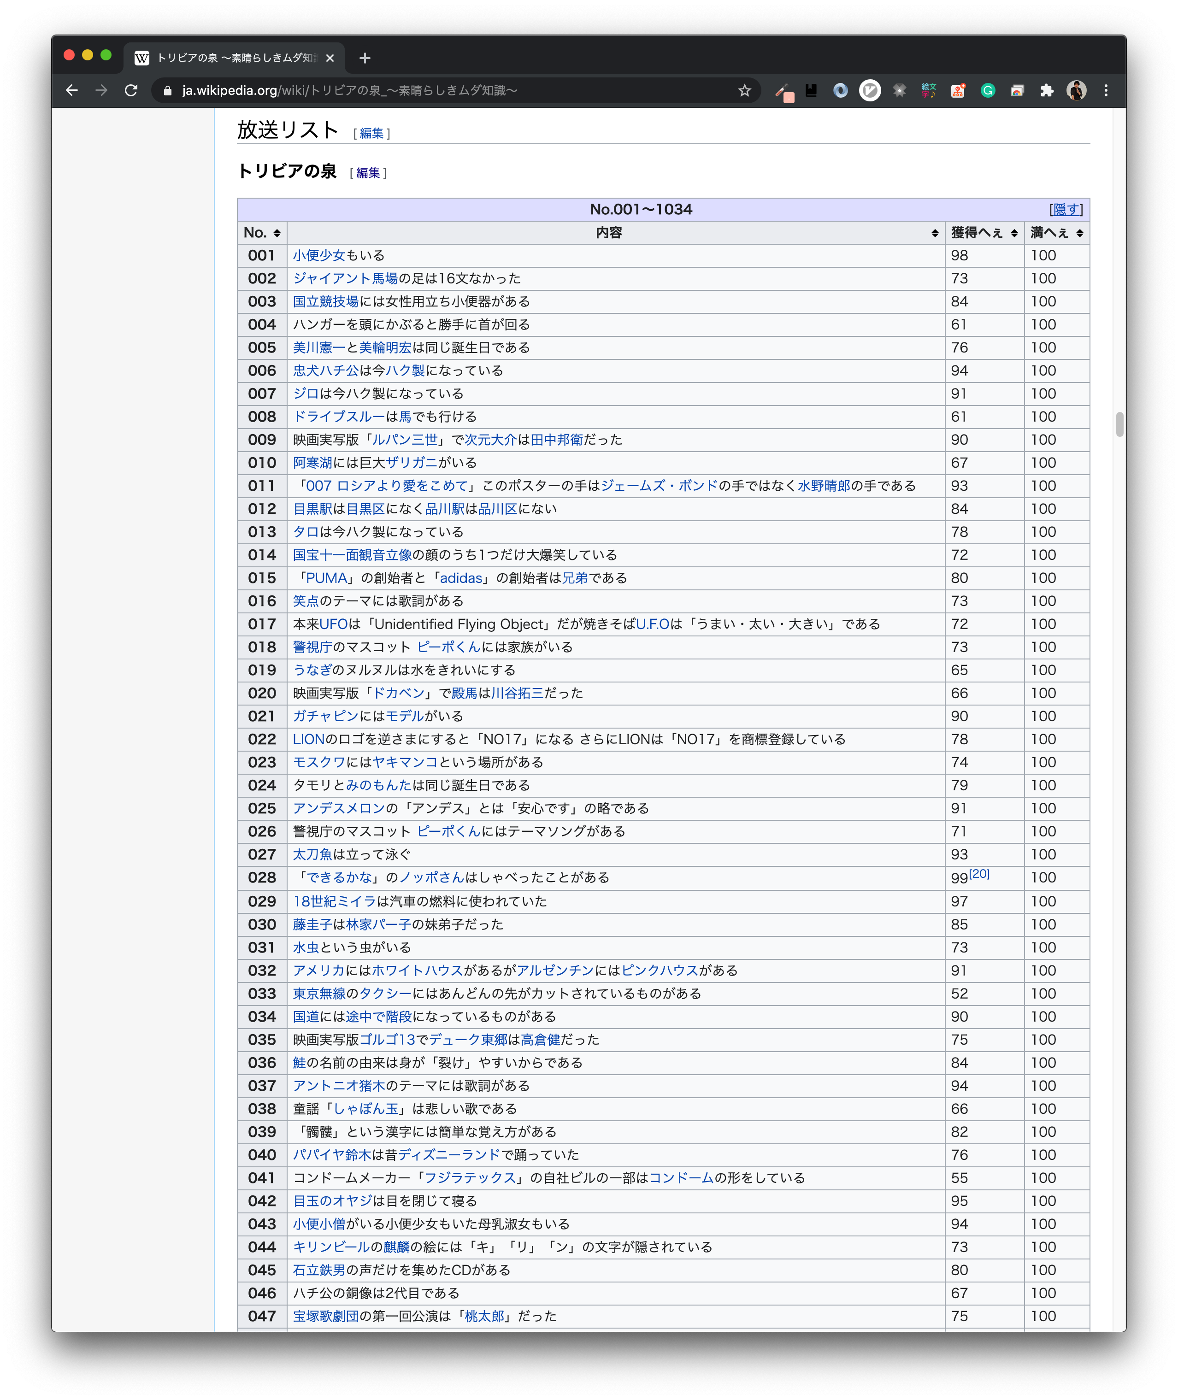Open the adidas link

(x=461, y=578)
